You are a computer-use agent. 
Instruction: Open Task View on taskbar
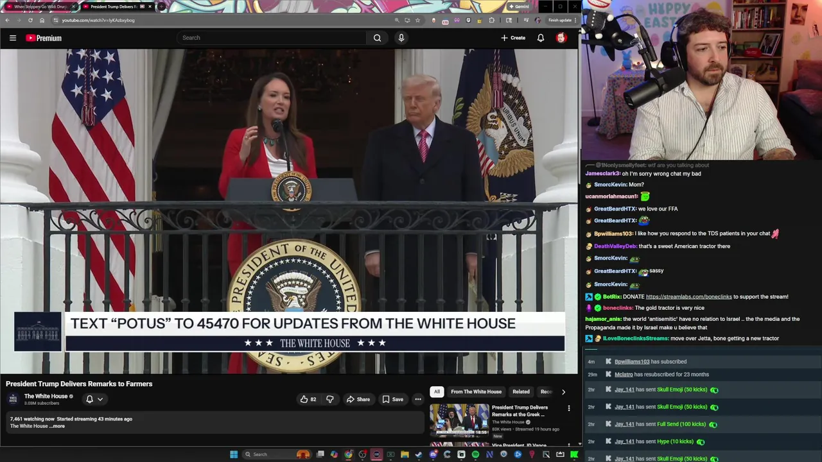[x=320, y=454]
